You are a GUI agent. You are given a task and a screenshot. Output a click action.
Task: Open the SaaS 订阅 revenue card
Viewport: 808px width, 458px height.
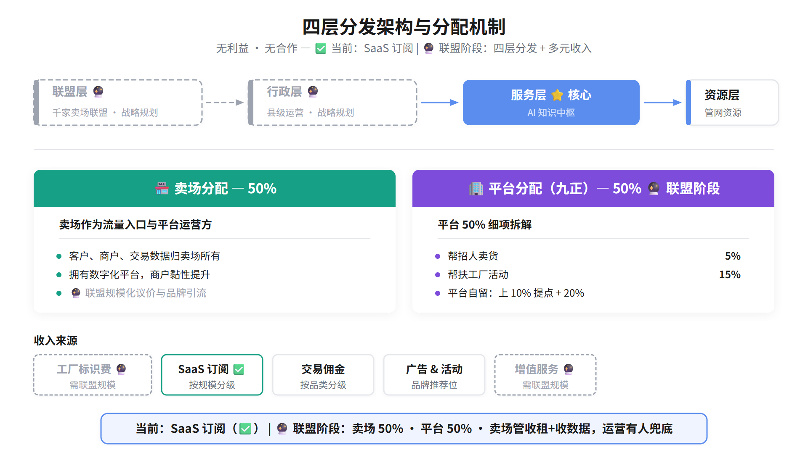coord(212,375)
